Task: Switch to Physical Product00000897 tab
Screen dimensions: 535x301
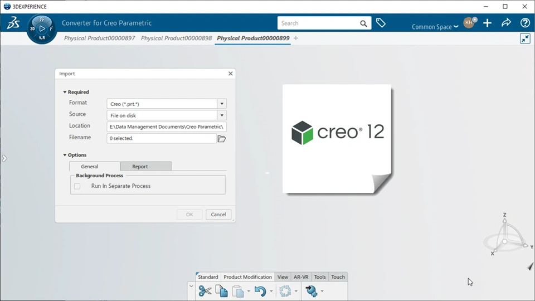Action: [100, 38]
